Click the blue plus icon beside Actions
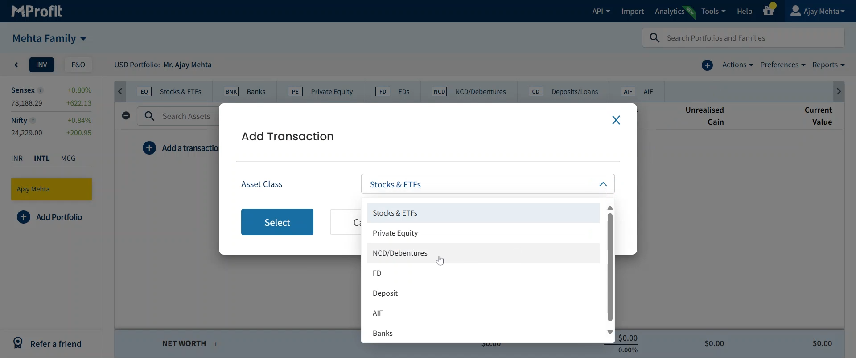Image resolution: width=856 pixels, height=358 pixels. click(707, 65)
